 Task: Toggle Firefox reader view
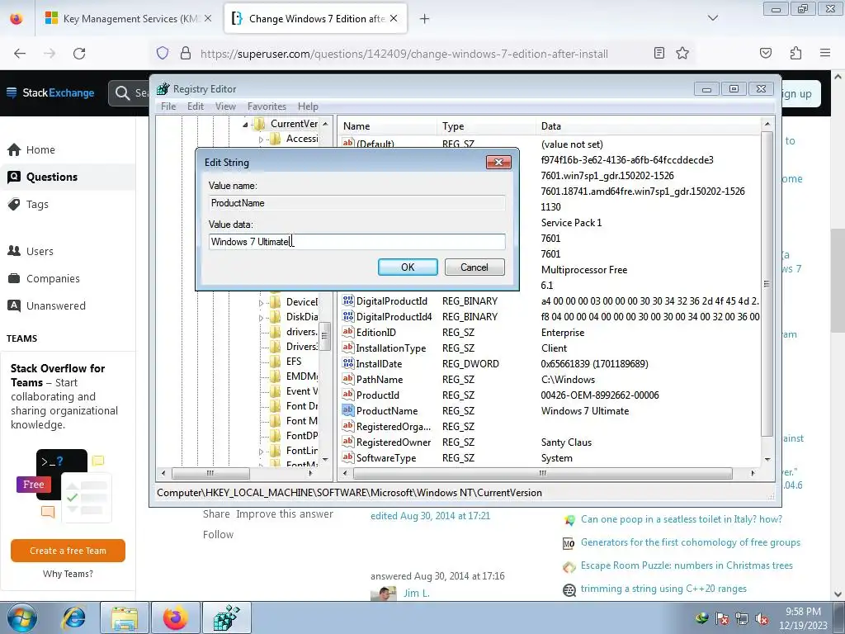coord(659,53)
